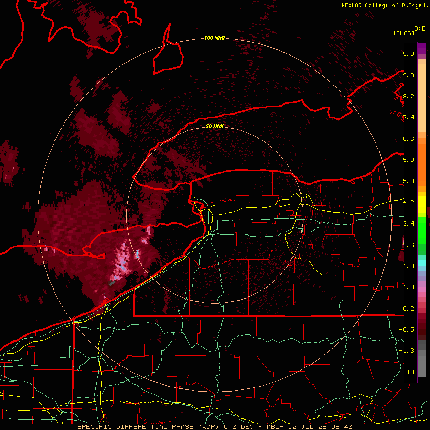
Task: Click the TH threshold label
Action: 410,372
